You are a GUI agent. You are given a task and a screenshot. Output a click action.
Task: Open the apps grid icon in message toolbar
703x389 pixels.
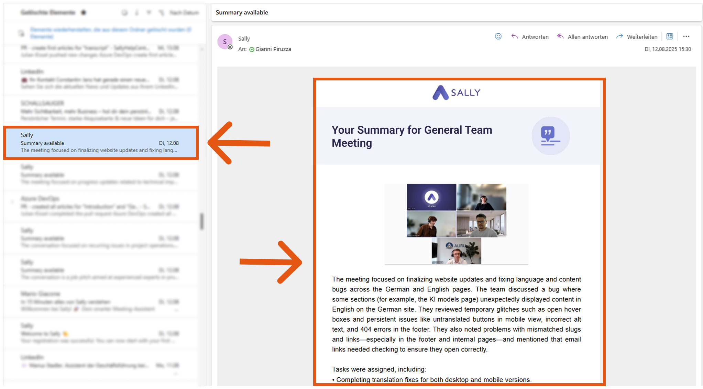(670, 36)
